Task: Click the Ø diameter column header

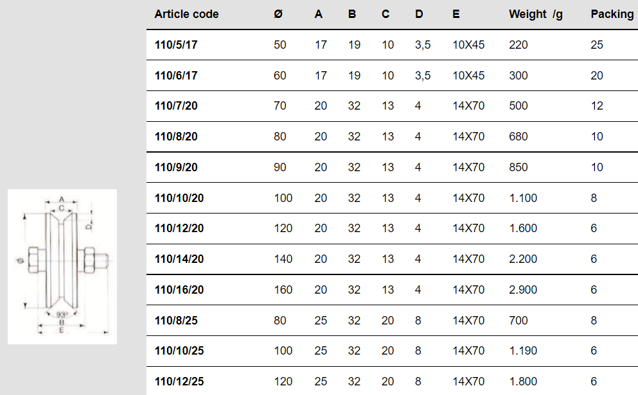Action: coord(278,14)
